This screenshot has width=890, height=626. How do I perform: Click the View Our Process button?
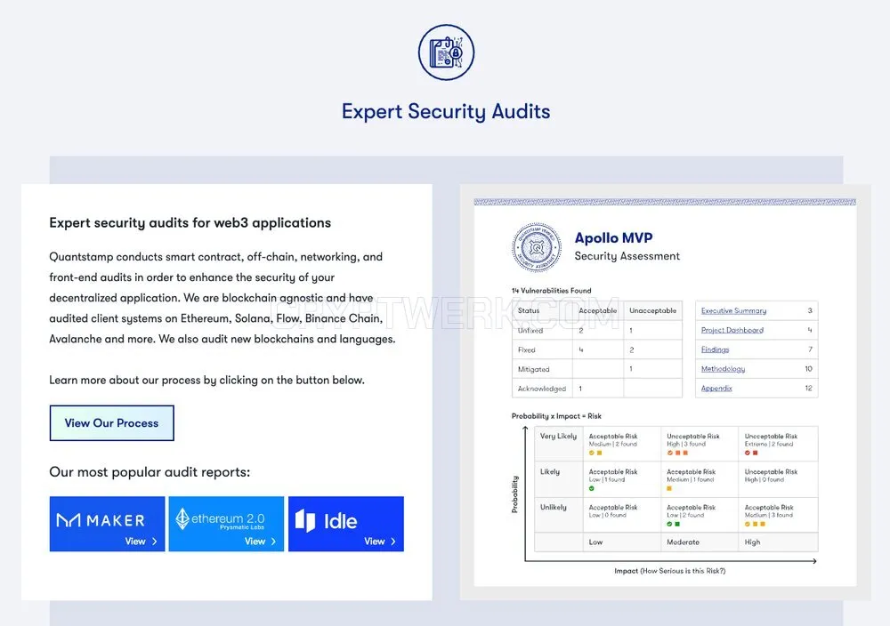(x=112, y=423)
